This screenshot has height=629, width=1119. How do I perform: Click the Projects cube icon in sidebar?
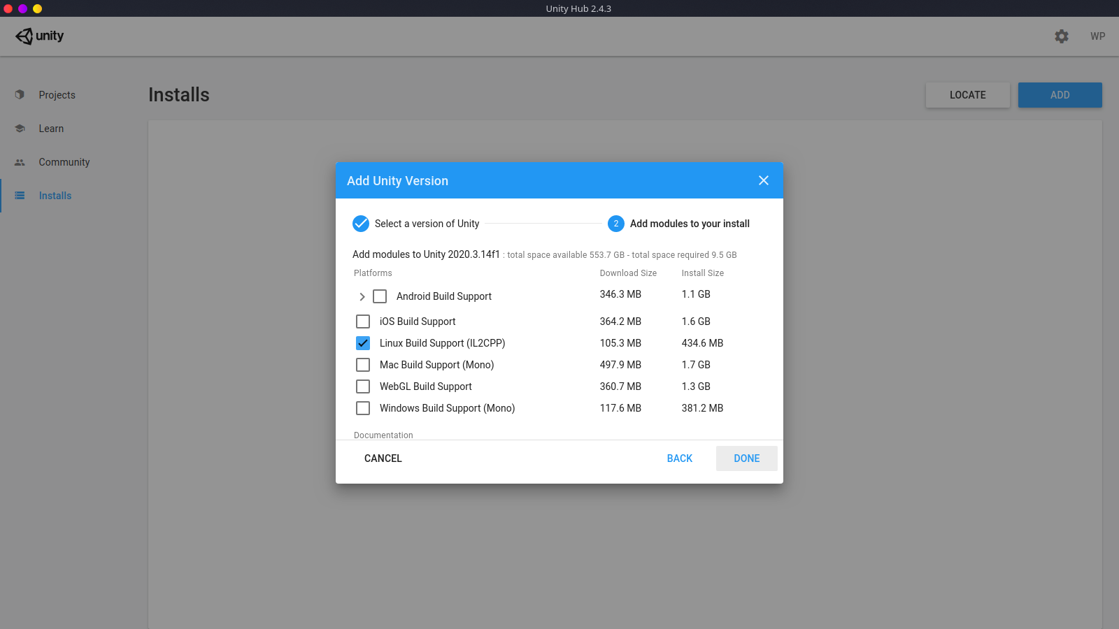20,94
